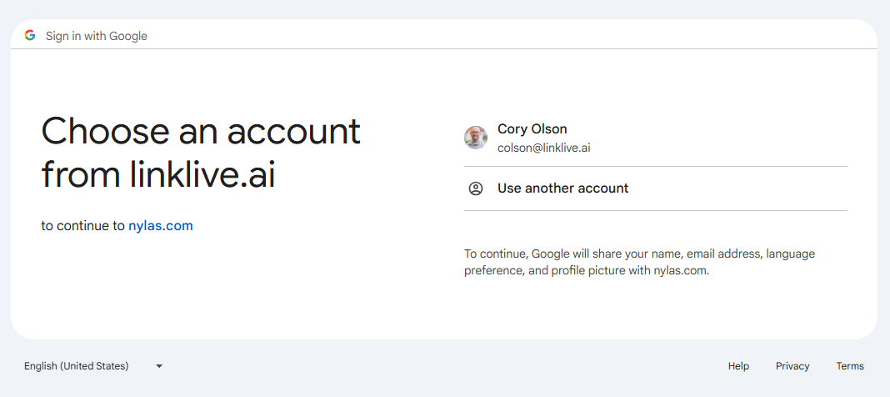Open the Terms link in the footer
Image resolution: width=890 pixels, height=397 pixels.
point(850,365)
